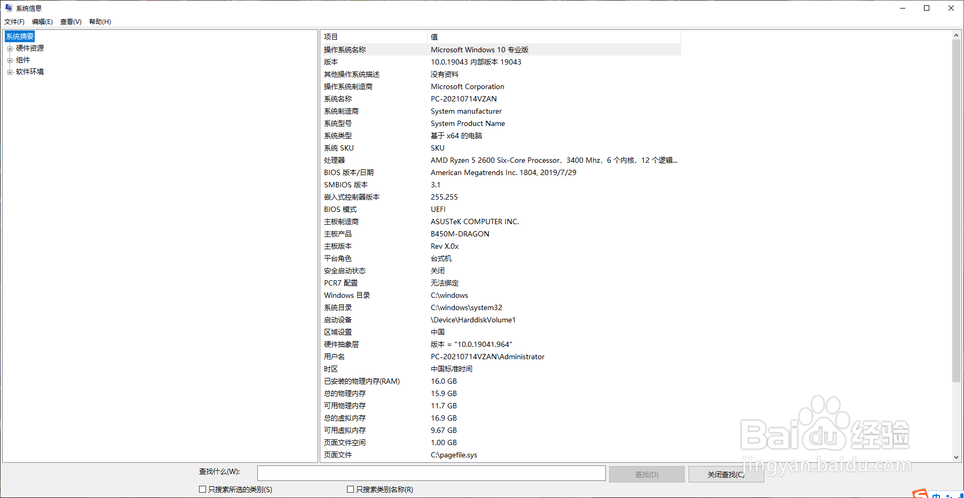The height and width of the screenshot is (498, 964).
Task: Select the 组件 tree label
Action: [23, 60]
